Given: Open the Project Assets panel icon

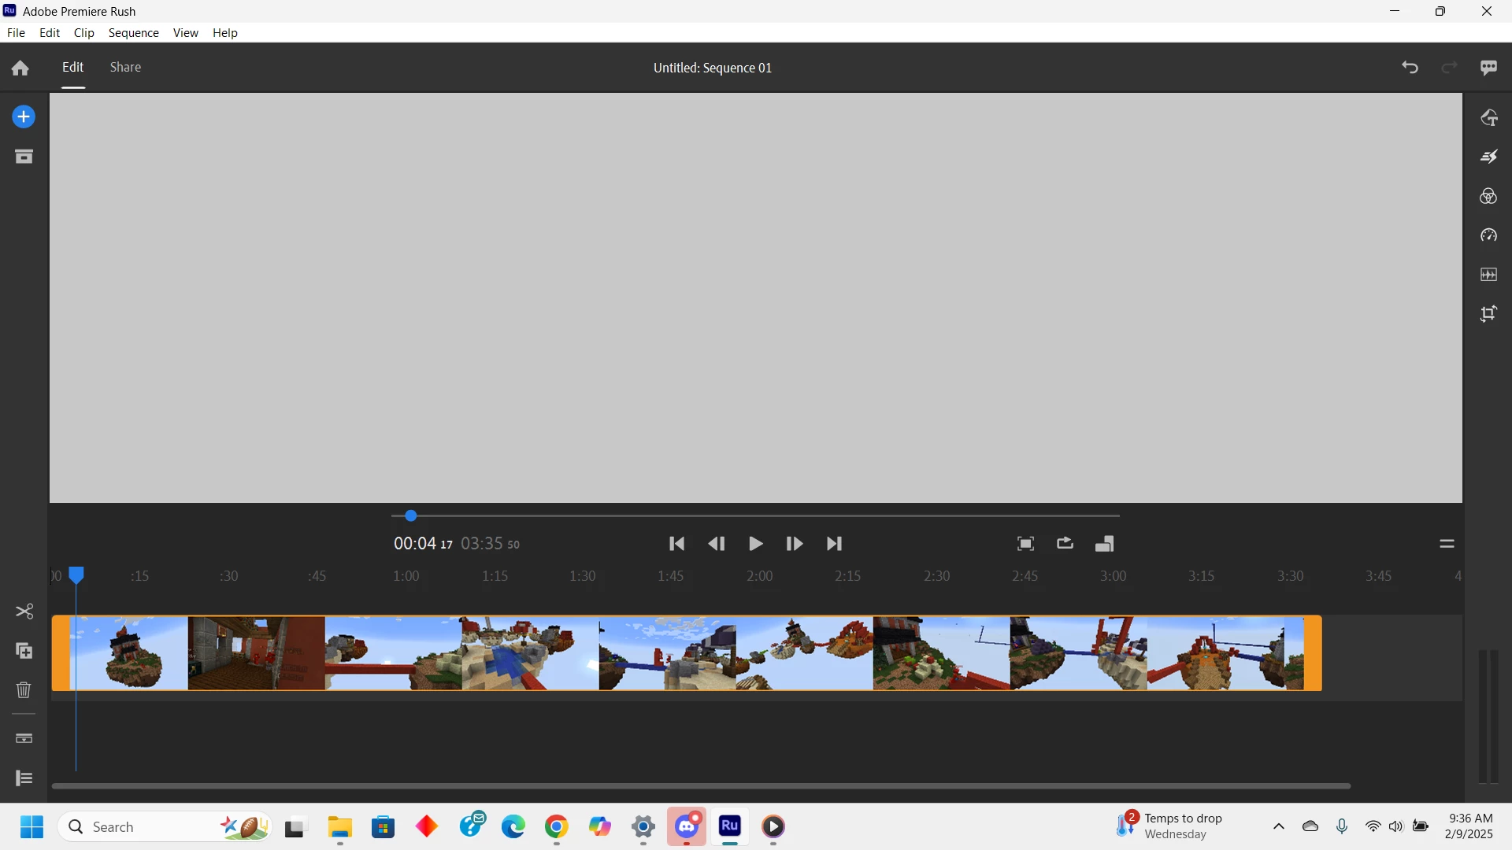Looking at the screenshot, I should (x=24, y=157).
